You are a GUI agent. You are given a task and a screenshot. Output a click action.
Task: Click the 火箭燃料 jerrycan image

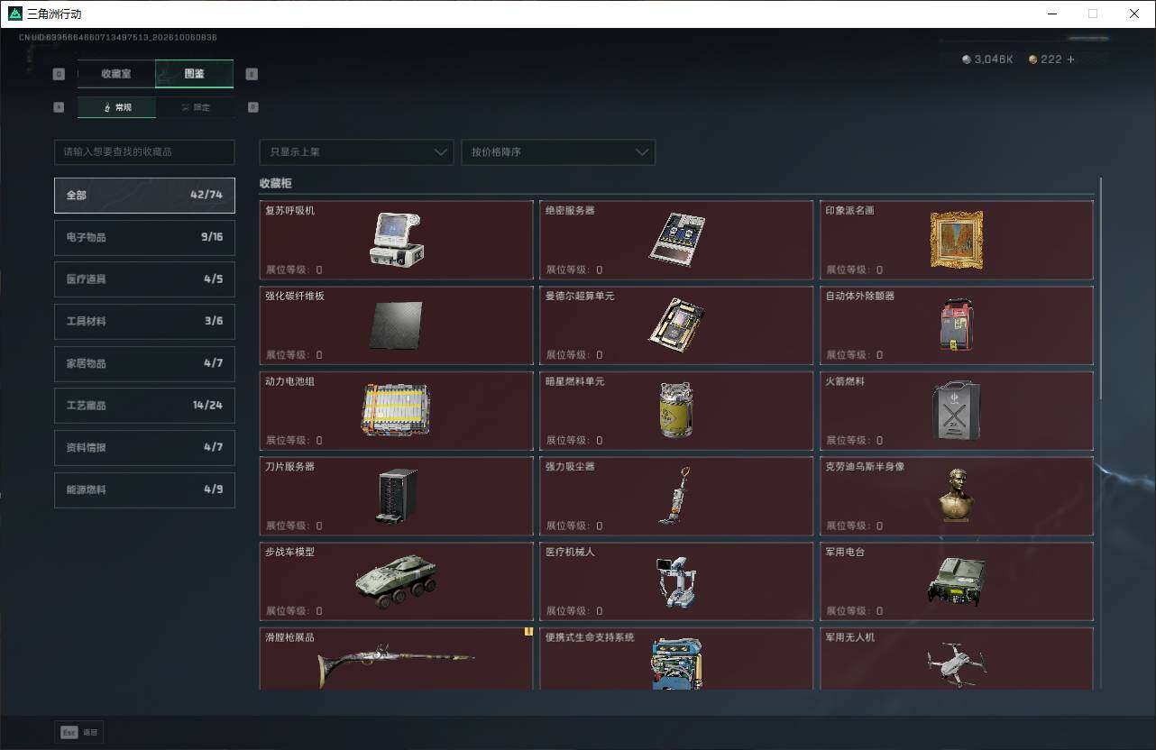pos(957,410)
